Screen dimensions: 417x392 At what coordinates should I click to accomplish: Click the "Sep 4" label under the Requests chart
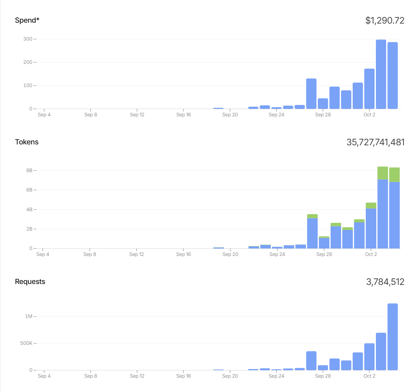point(44,376)
